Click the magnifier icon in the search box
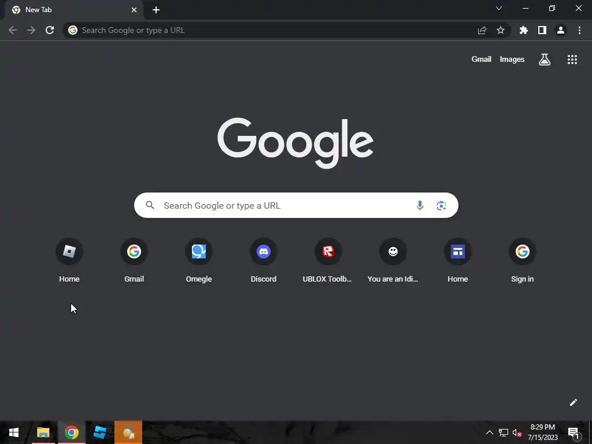The width and height of the screenshot is (592, 444). (x=150, y=205)
